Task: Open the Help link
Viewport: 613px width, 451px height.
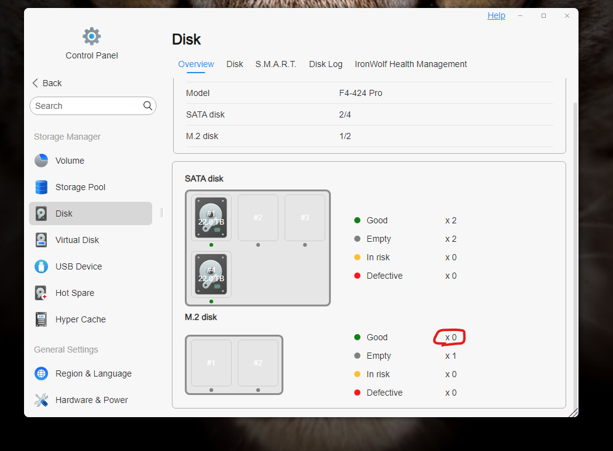Action: 496,15
